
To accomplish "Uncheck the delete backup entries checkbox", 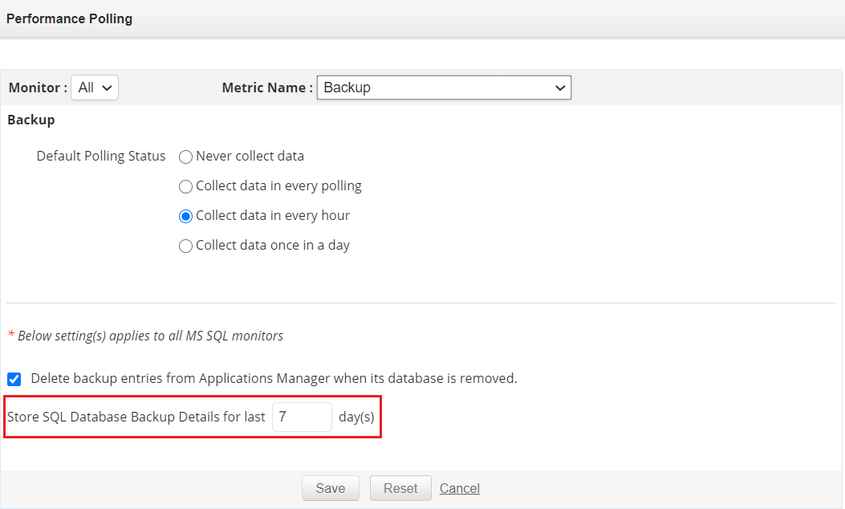I will [x=14, y=379].
